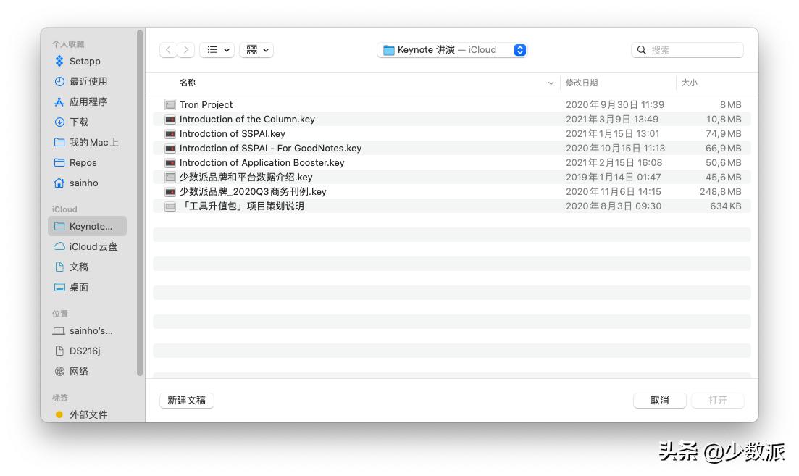
Task: Open the Keynote 讲演 location popup
Action: (x=452, y=50)
